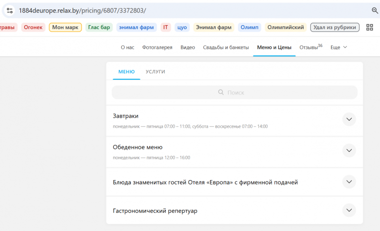Open the Видео section
380x231 pixels.
pyautogui.click(x=188, y=47)
